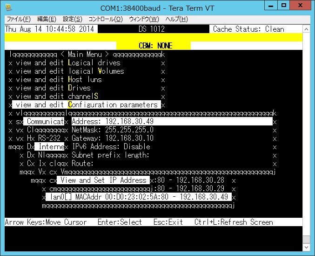Click highlighted 'view and edit Configuration parameters'
315x256 pixels.
tap(87, 104)
